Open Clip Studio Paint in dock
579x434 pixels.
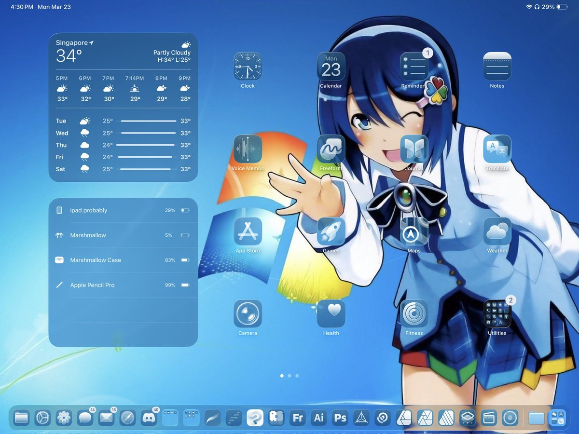pyautogui.click(x=255, y=418)
